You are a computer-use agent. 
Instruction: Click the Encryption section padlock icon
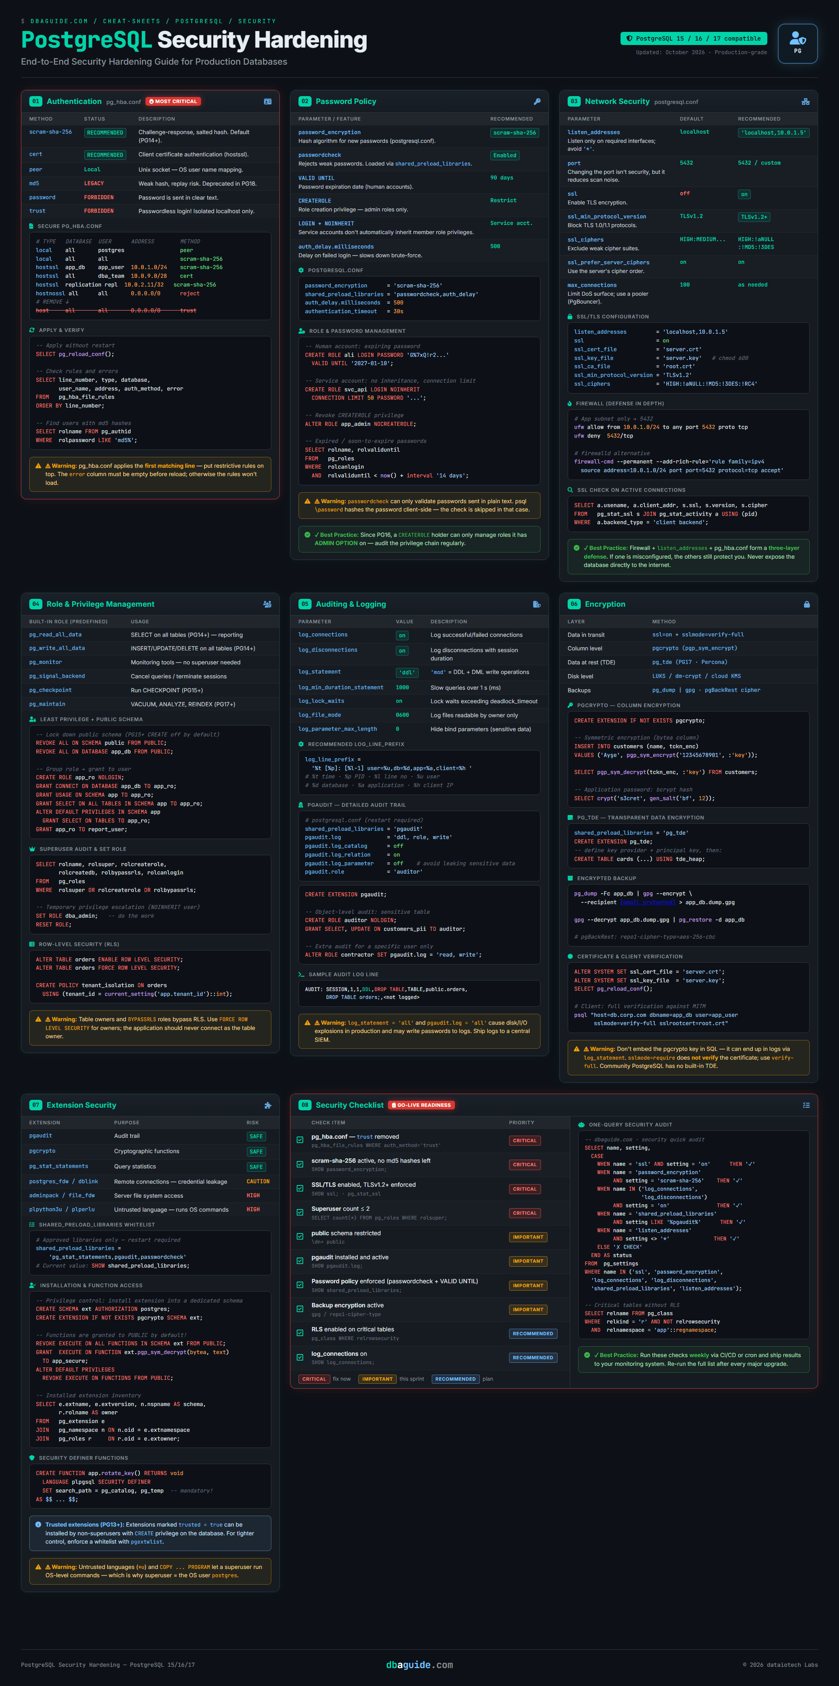(806, 604)
